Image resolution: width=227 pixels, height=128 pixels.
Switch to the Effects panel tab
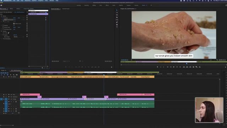click(x=11, y=9)
